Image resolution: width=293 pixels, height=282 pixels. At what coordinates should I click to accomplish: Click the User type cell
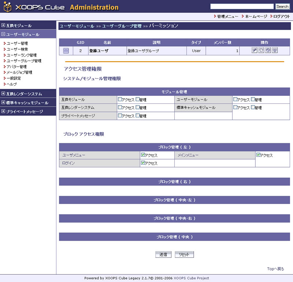point(196,51)
